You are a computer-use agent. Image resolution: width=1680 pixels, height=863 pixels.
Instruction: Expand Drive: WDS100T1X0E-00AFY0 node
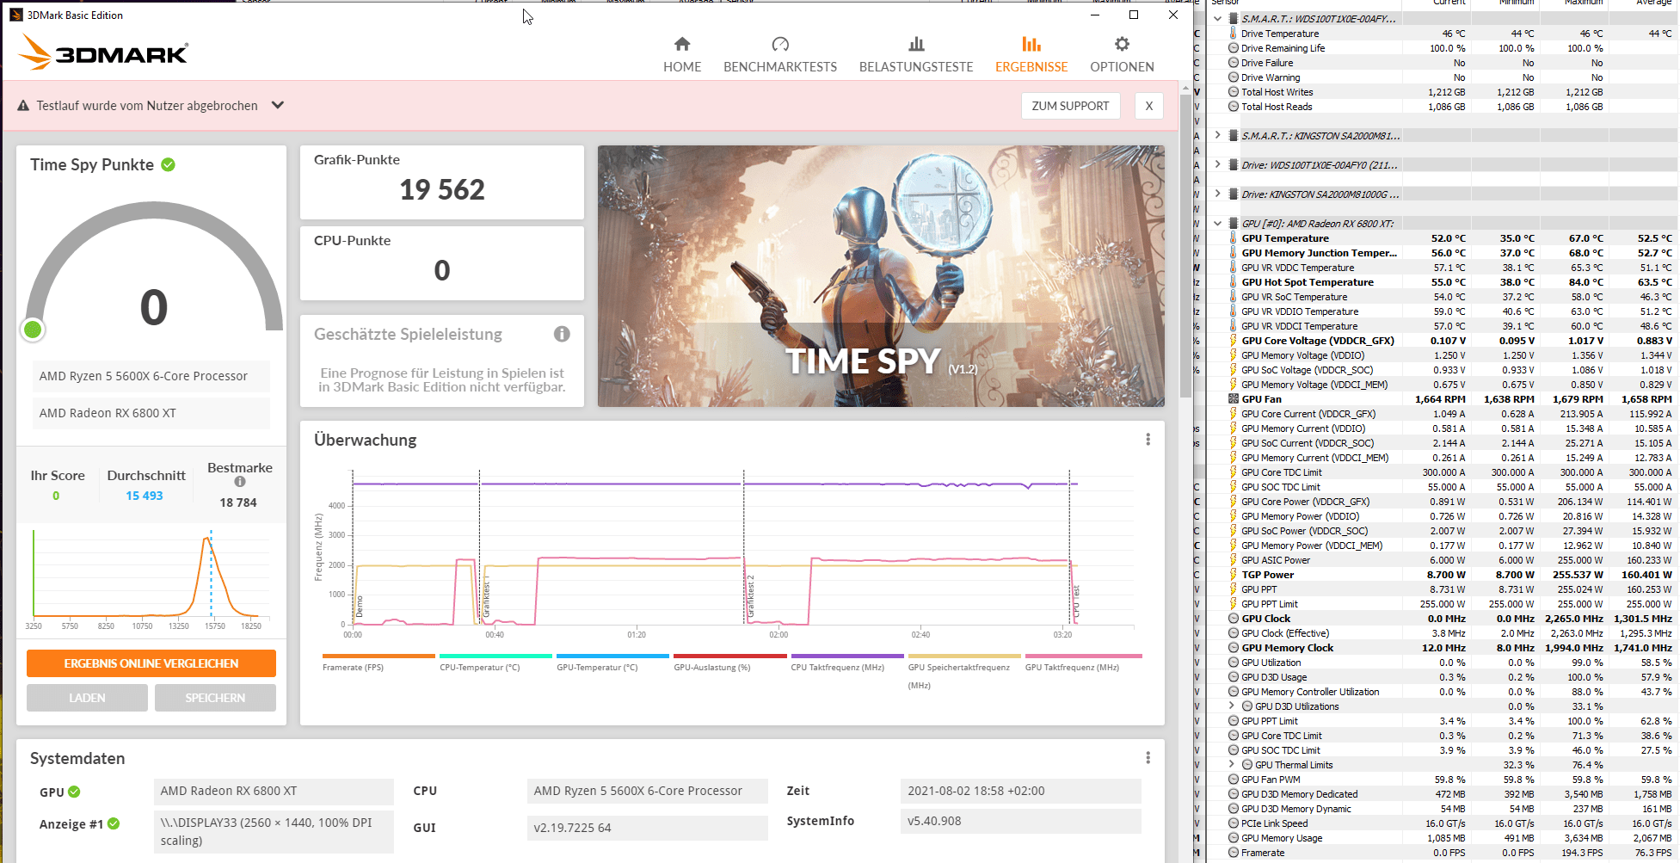click(1217, 164)
